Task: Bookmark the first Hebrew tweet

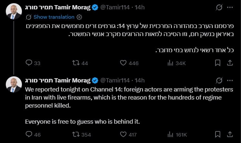Action: pos(217,63)
